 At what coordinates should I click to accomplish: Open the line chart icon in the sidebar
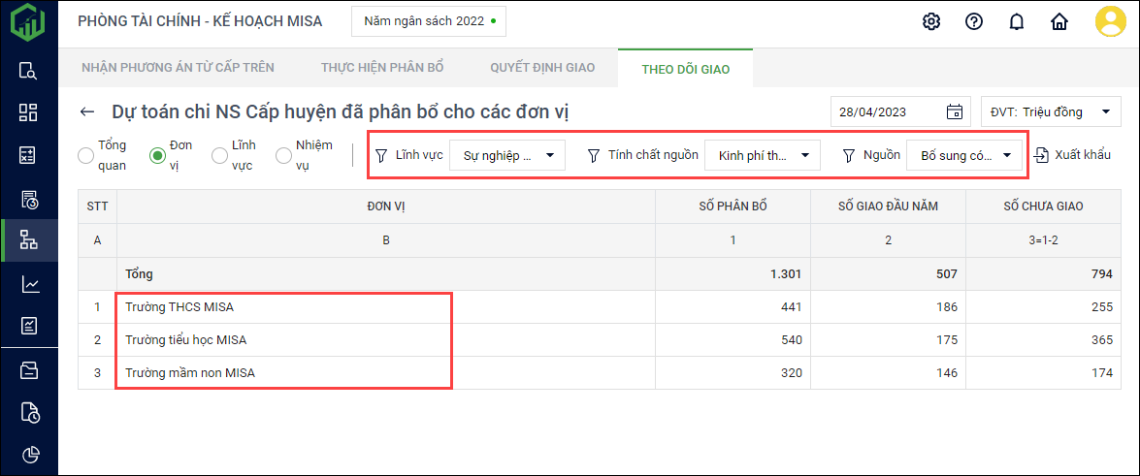coord(28,283)
